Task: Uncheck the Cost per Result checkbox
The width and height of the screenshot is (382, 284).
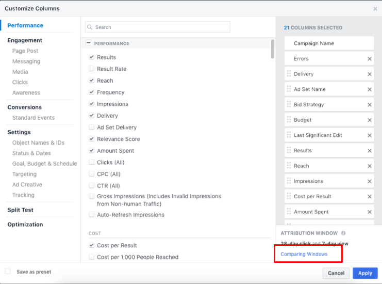Action: 92,245
